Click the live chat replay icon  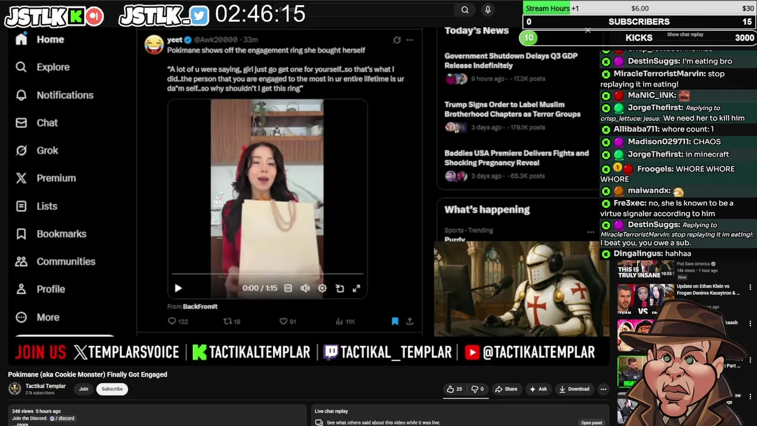(319, 422)
